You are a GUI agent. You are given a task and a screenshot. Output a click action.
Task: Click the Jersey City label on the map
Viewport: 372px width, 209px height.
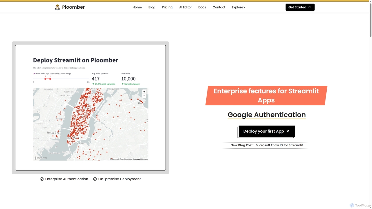pos(53,133)
